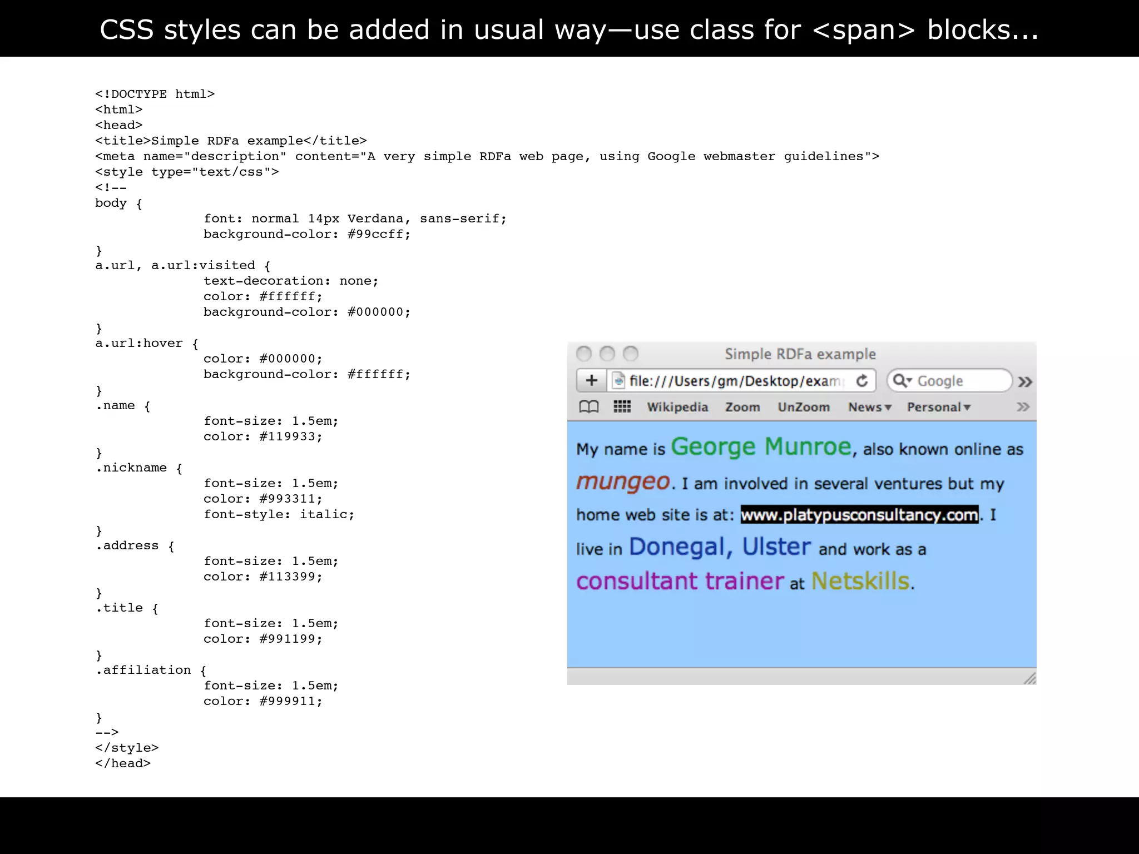
Task: Click the .affiliation selector line
Action: (x=151, y=670)
